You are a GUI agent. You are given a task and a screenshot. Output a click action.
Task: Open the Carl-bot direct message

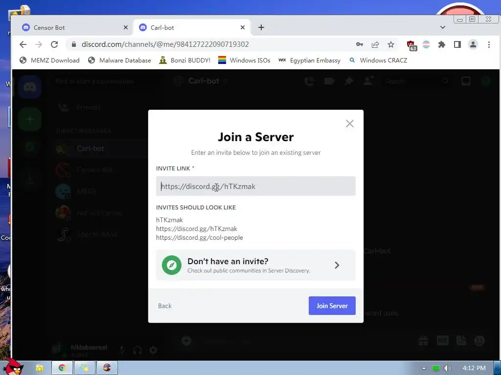click(x=100, y=148)
